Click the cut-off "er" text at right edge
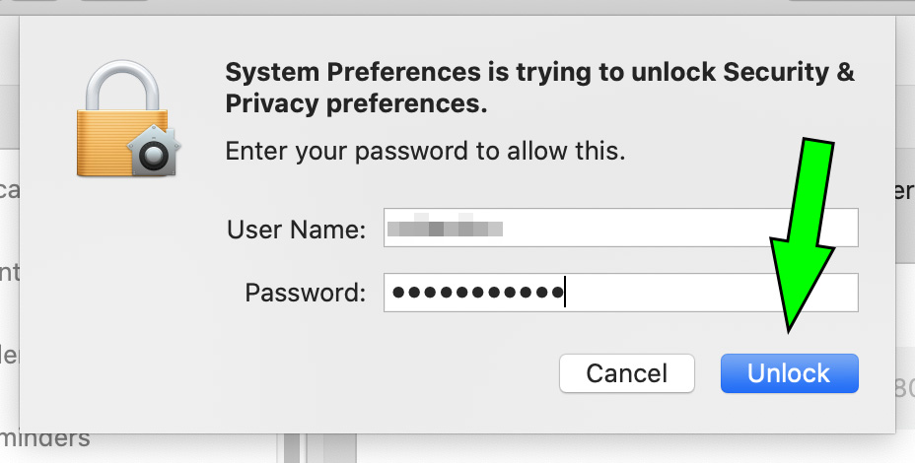Viewport: 915px width, 463px height. (905, 190)
